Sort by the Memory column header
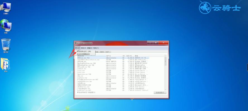Image resolution: width=248 pixels, height=111 pixels. [130, 56]
